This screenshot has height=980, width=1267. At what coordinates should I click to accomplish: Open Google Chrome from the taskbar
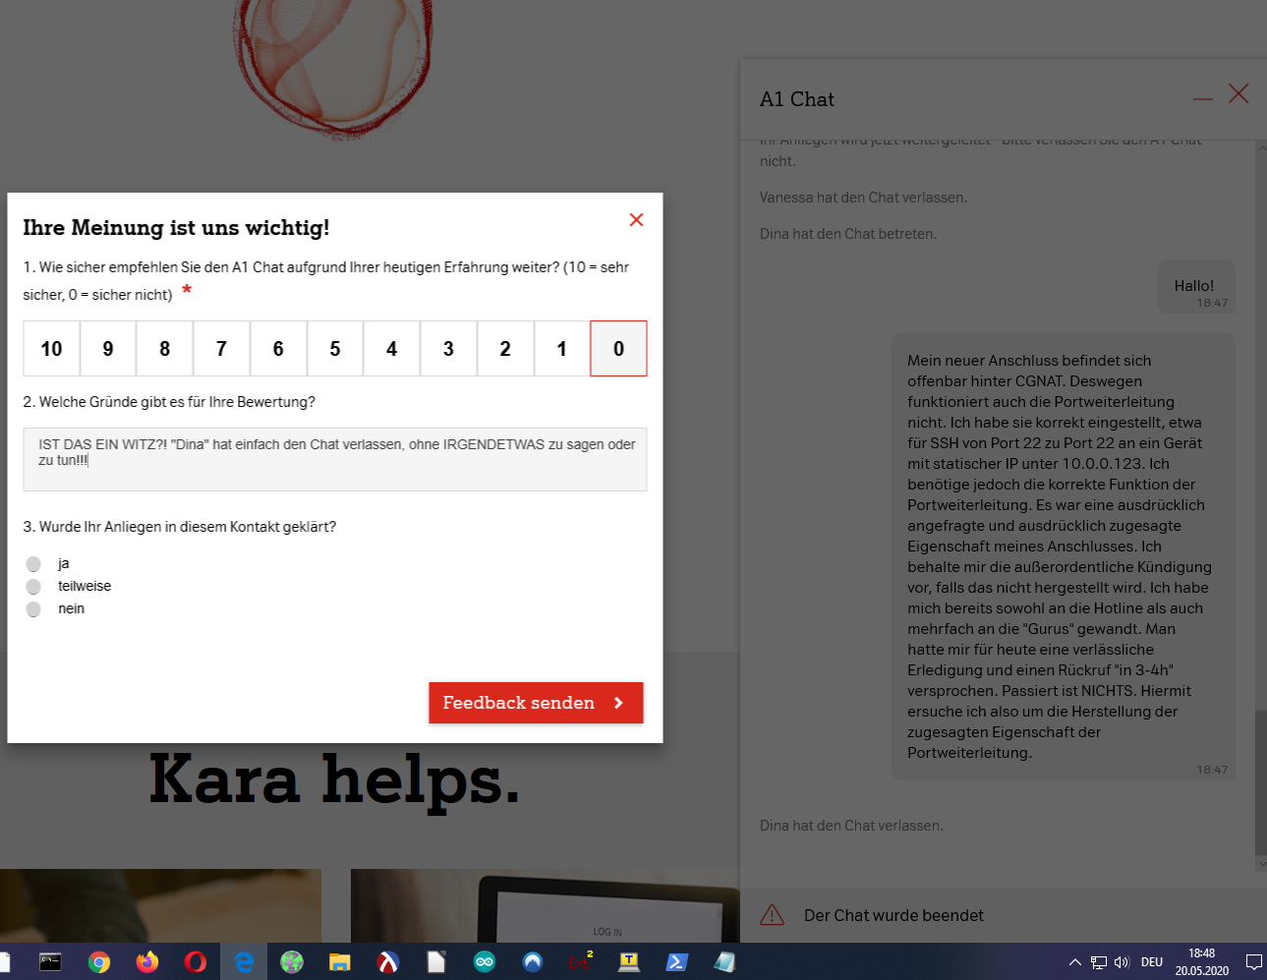(x=98, y=962)
